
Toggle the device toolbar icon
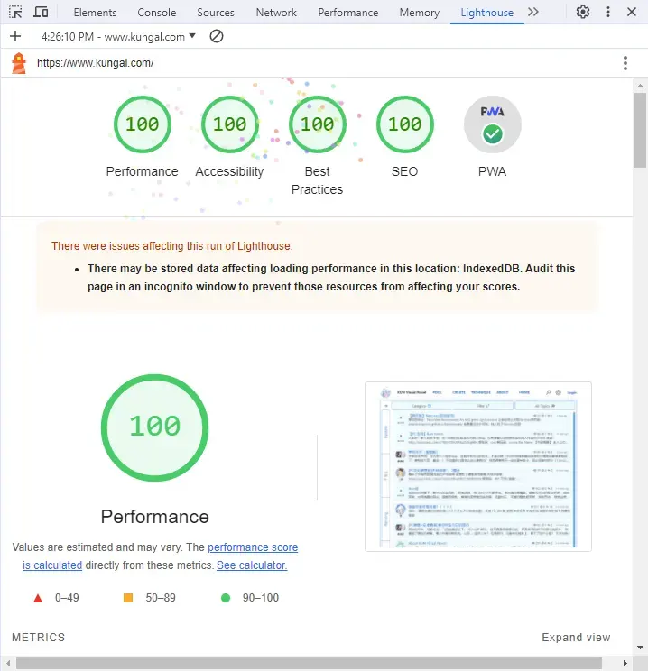(41, 12)
